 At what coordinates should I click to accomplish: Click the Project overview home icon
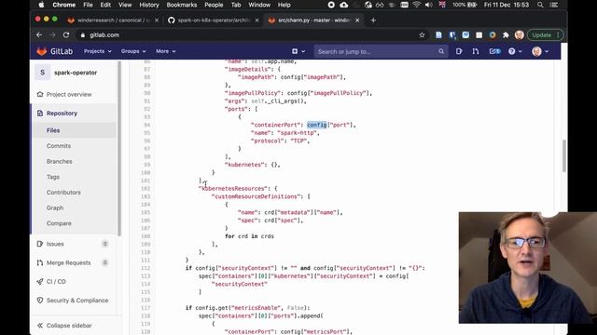[40, 94]
